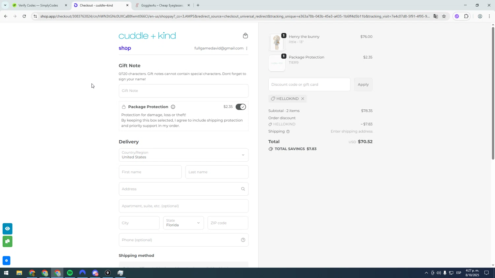The height and width of the screenshot is (278, 495).
Task: Click the address search magnifier icon
Action: (243, 189)
